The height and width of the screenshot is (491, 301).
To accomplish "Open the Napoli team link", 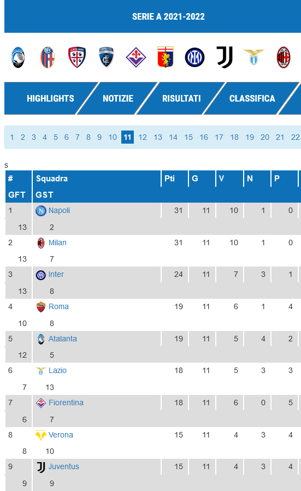I will click(59, 210).
